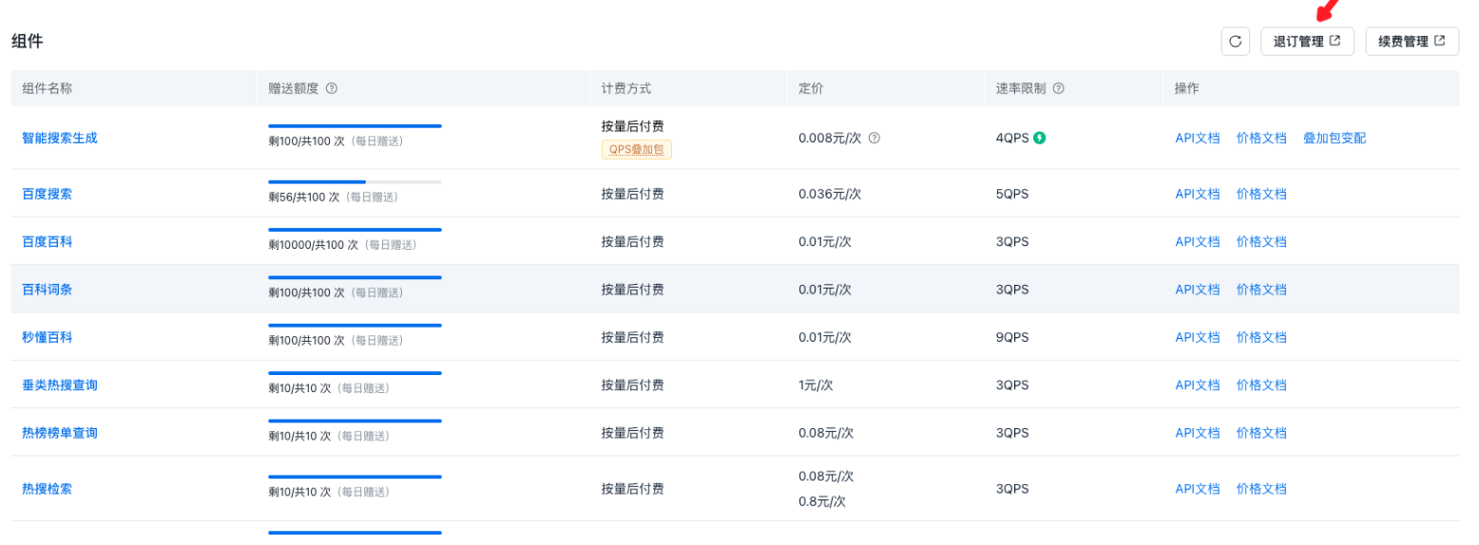Open API文档 for 百度搜索 row
The image size is (1479, 545).
1197,194
